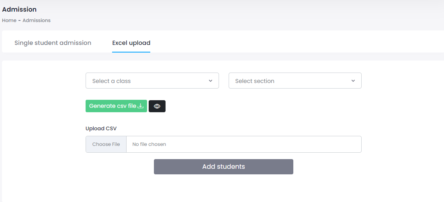This screenshot has height=202, width=444.
Task: Click the breadcrumb dash separator
Action: coord(19,20)
